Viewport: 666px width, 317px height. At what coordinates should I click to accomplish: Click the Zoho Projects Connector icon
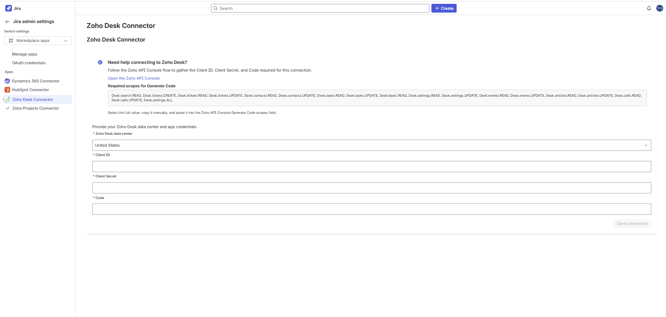[x=8, y=108]
